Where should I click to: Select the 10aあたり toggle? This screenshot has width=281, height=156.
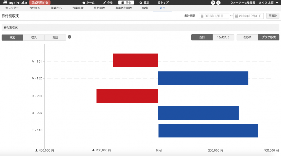pos(223,37)
